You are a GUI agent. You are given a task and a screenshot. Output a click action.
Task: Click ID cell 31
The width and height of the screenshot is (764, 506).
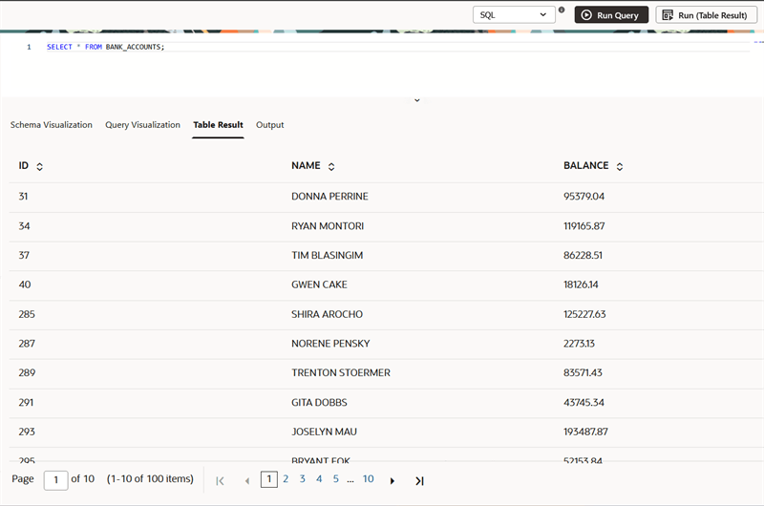23,197
